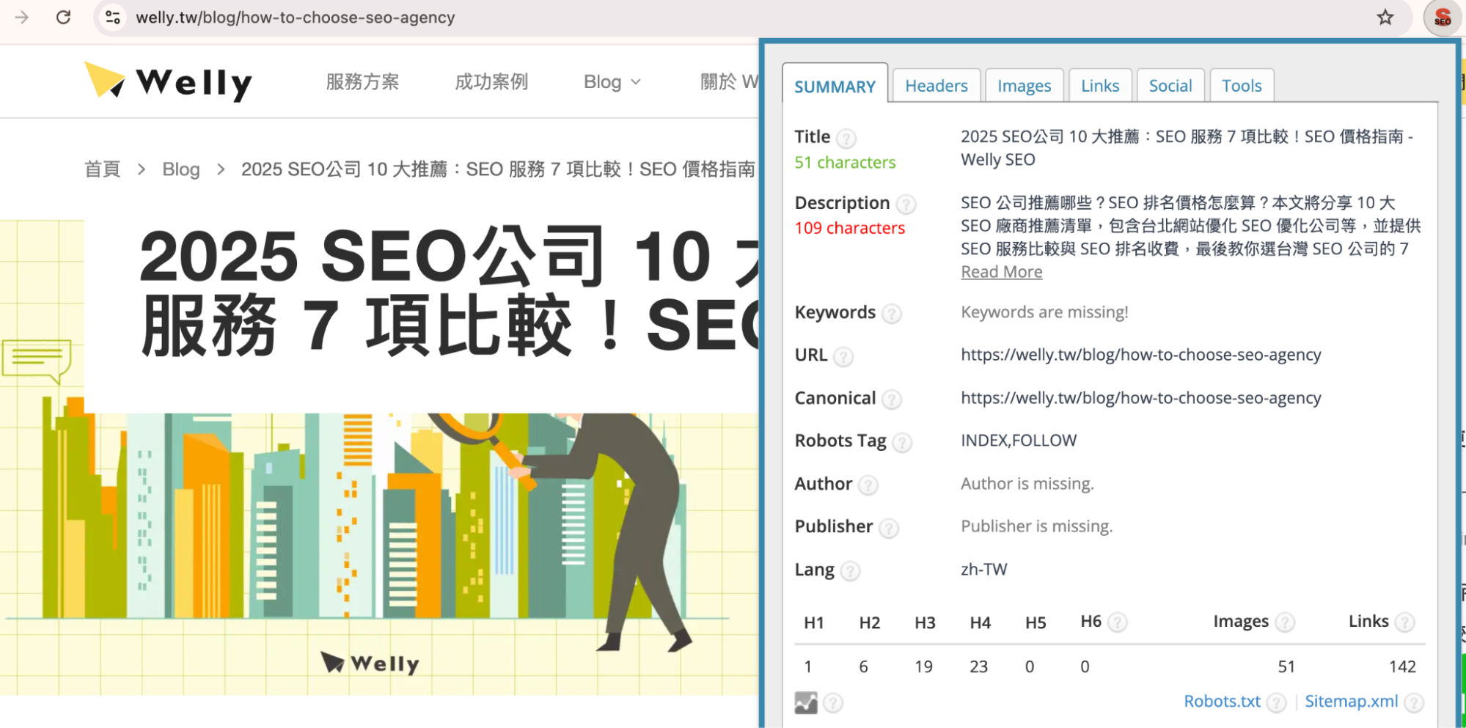
Task: Bookmark this page with the star icon
Action: coord(1385,18)
